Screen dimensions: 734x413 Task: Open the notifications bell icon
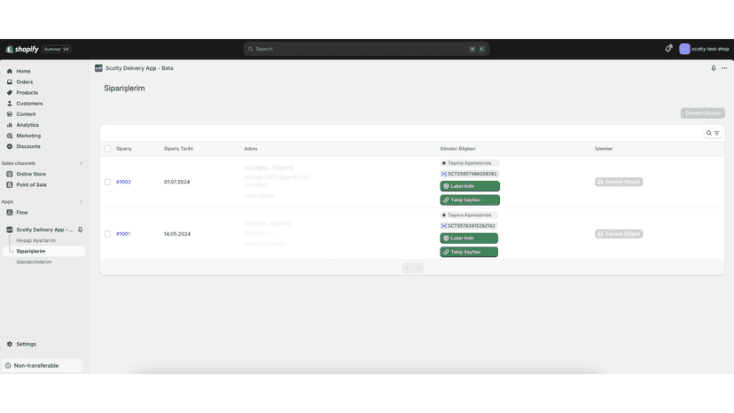[668, 49]
